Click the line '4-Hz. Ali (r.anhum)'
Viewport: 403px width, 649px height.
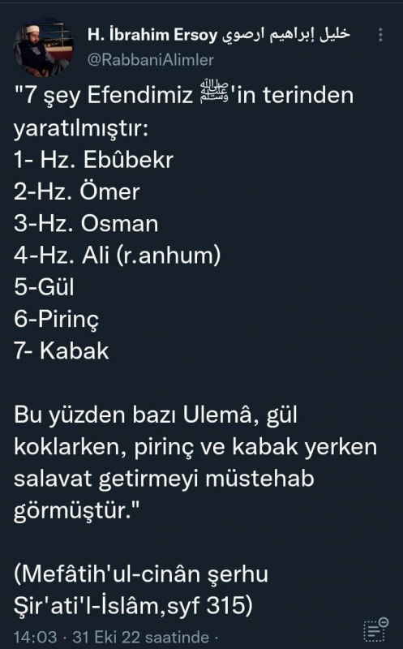(x=118, y=256)
